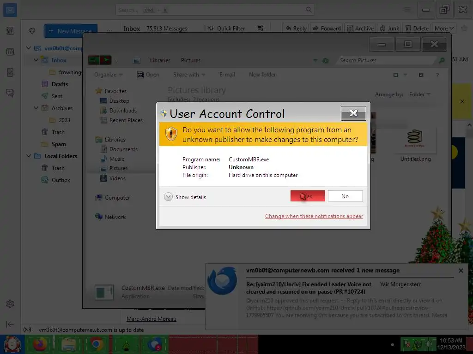Collapse the Thunderbird spaces toolbar
The height and width of the screenshot is (354, 473).
point(10,324)
